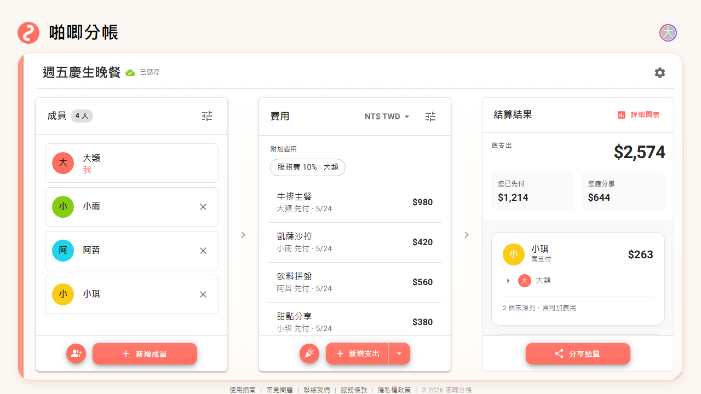Image resolution: width=701 pixels, height=394 pixels.
Task: Click chevron between expenses and results
Action: tap(467, 235)
